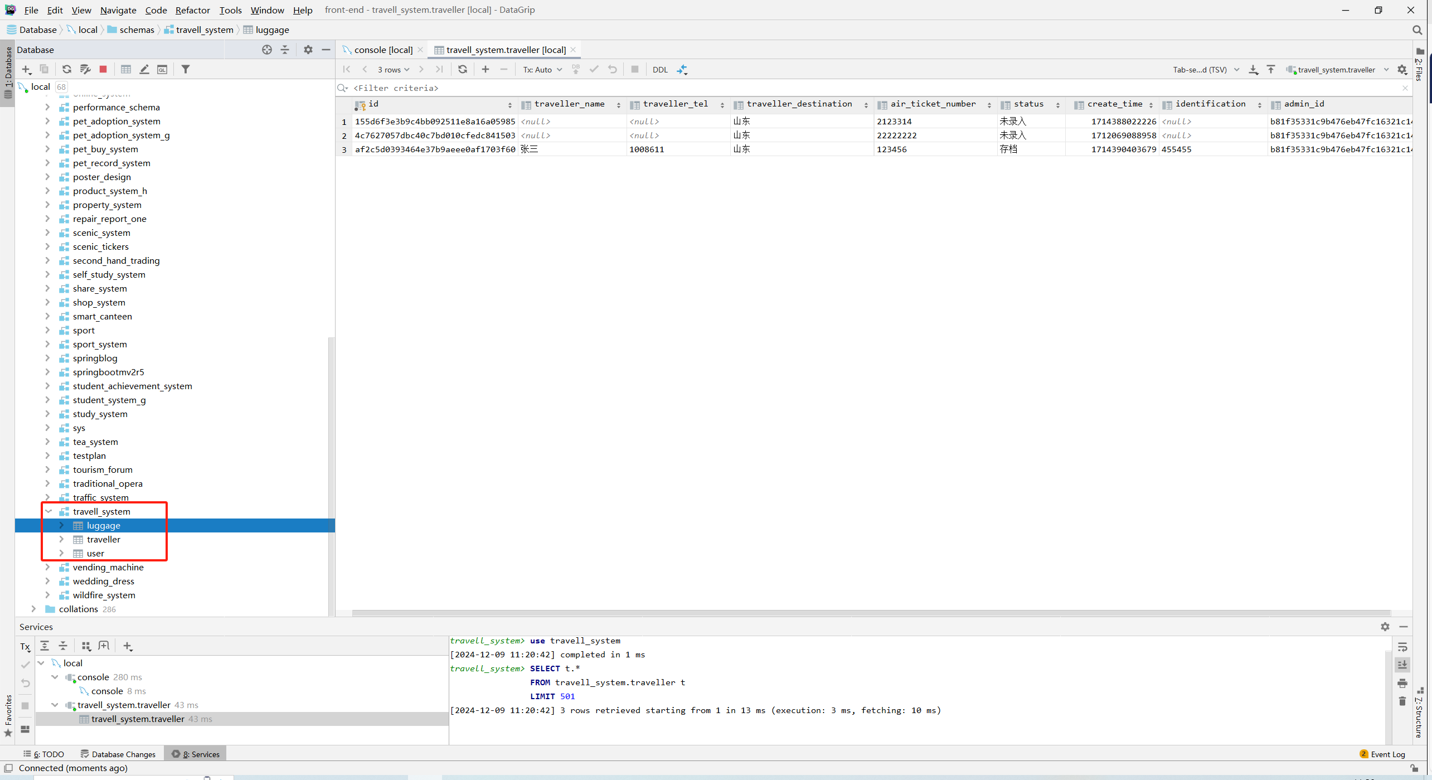Viewport: 1432px width, 780px height.
Task: Click reload page icon in data grid toolbar
Action: (463, 69)
